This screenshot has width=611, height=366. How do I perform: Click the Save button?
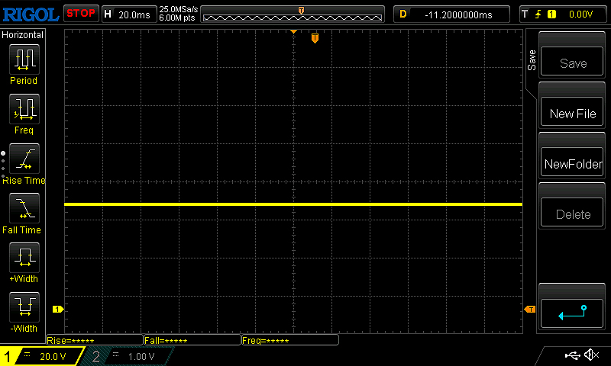(x=572, y=62)
